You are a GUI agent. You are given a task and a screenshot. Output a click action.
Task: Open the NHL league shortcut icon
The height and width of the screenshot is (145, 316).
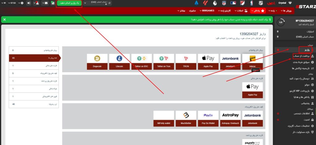pos(261,3)
